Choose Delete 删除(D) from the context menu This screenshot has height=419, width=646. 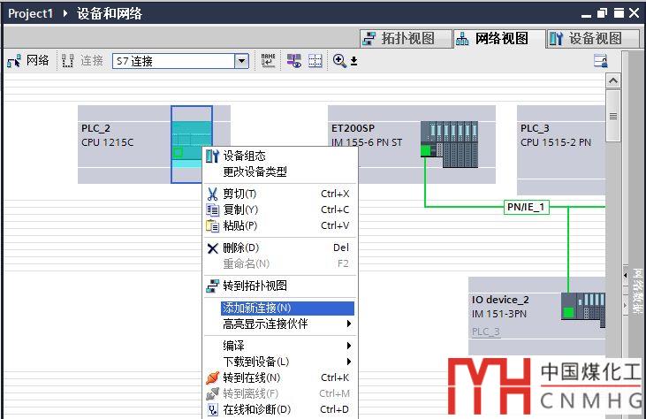[280, 248]
